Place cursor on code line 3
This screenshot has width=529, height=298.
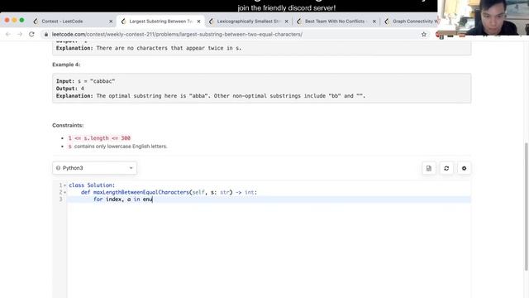(269, 199)
